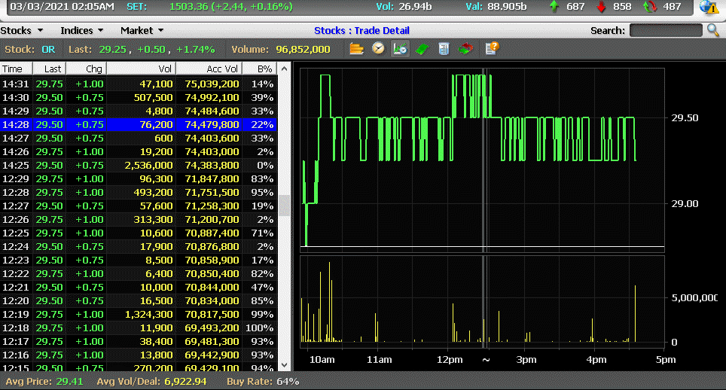Select the highlighted 14:28 trade row
Viewport: 726px width, 390px height.
[x=139, y=124]
